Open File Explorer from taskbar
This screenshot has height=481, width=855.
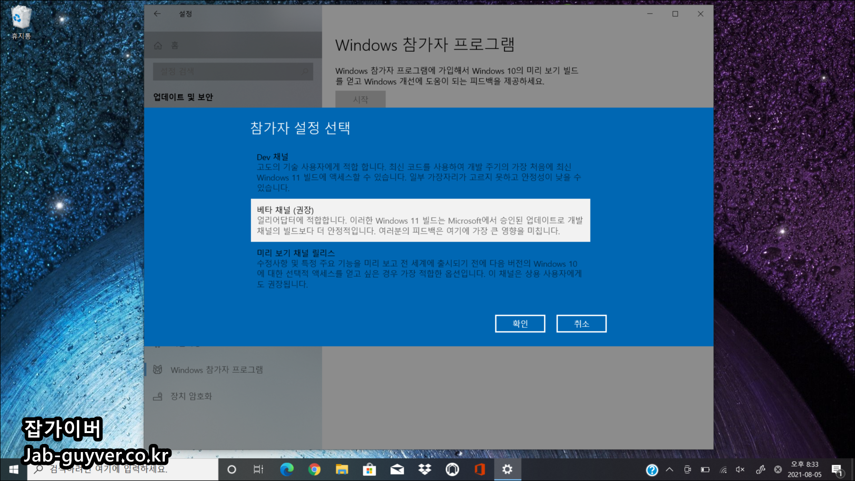342,470
